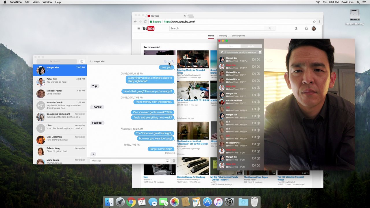The height and width of the screenshot is (208, 370).
Task: Switch to the Trending tab on YouTube
Action: [x=223, y=36]
